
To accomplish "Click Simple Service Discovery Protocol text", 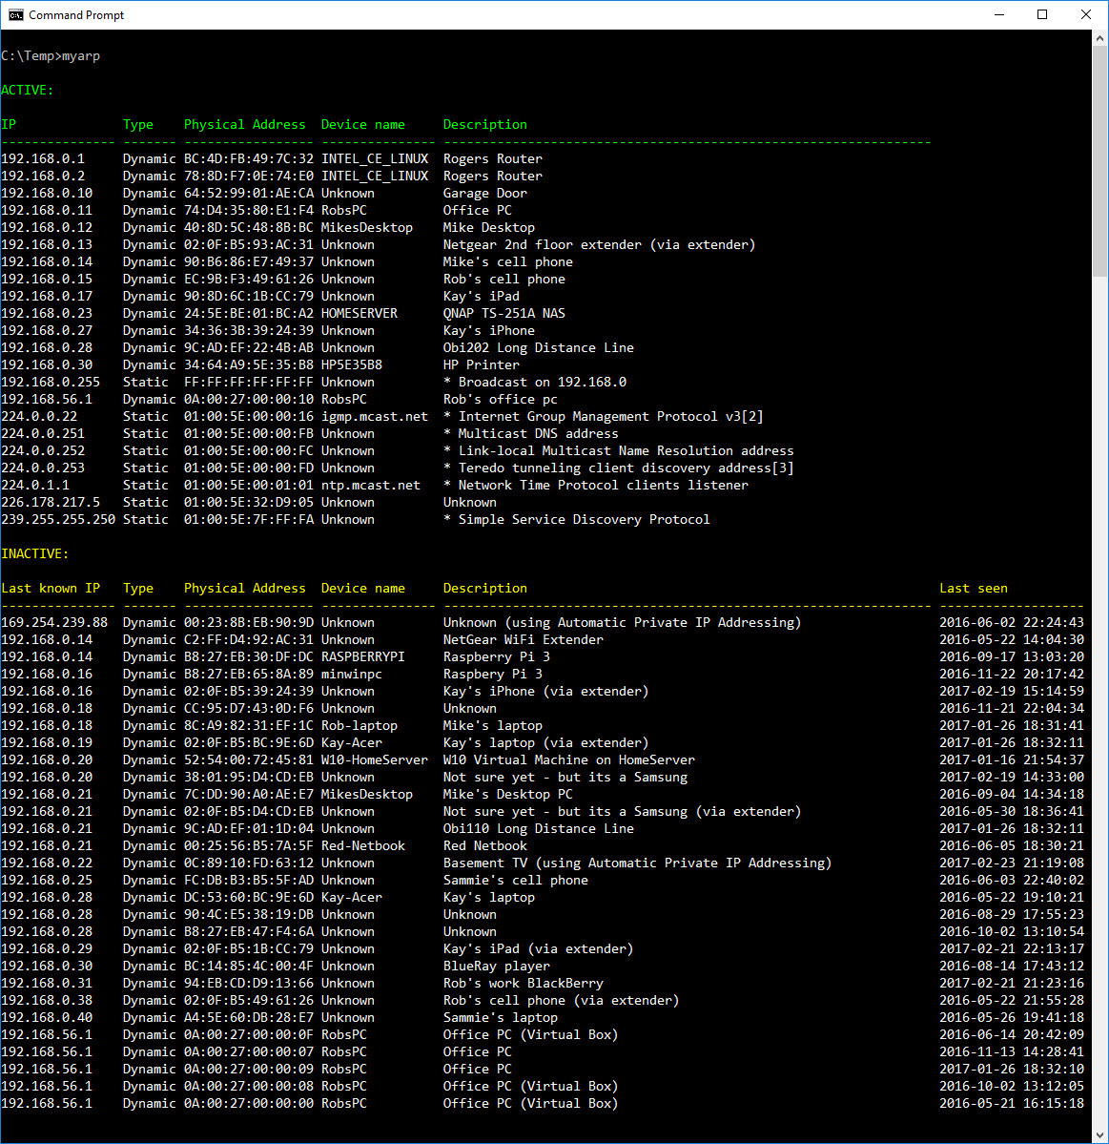I will pos(584,519).
